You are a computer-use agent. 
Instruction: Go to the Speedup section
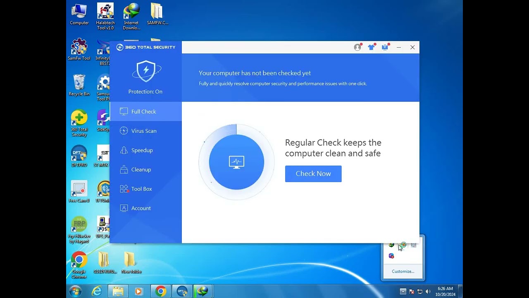point(145,150)
